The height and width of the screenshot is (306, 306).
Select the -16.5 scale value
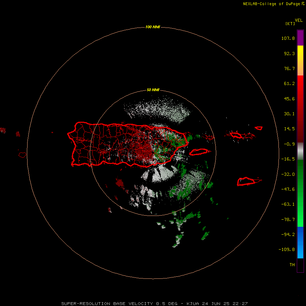tap(288, 159)
